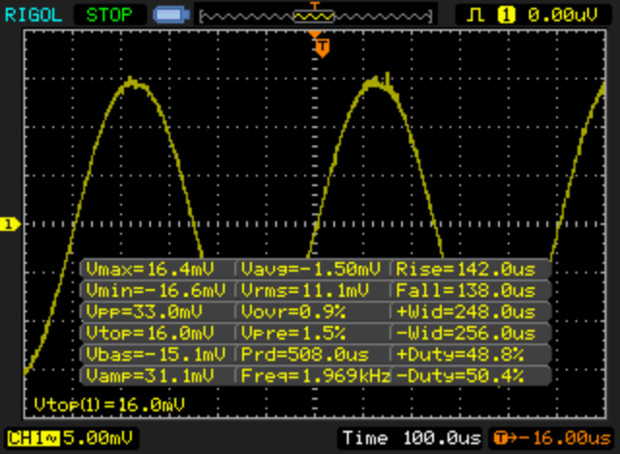The width and height of the screenshot is (620, 454).
Task: Click the orange T icon beside the trigger offset
Action: 500,438
